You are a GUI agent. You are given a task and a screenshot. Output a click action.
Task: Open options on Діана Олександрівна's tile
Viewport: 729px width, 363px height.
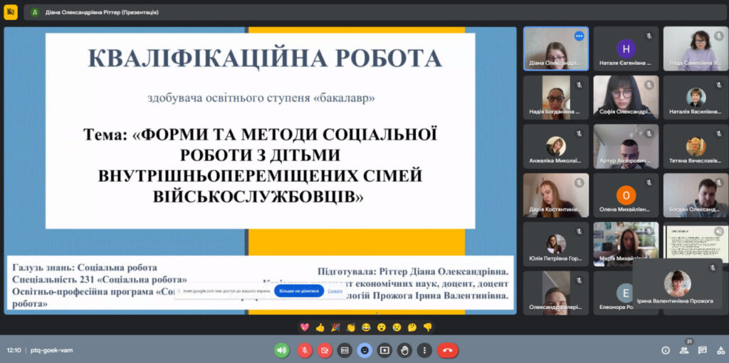click(x=579, y=36)
